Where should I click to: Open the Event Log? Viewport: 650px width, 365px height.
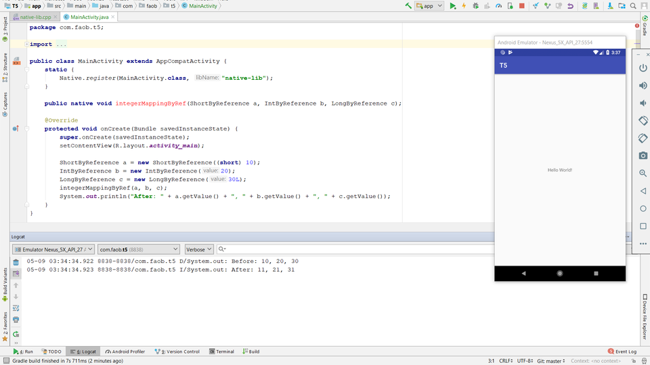(x=622, y=351)
